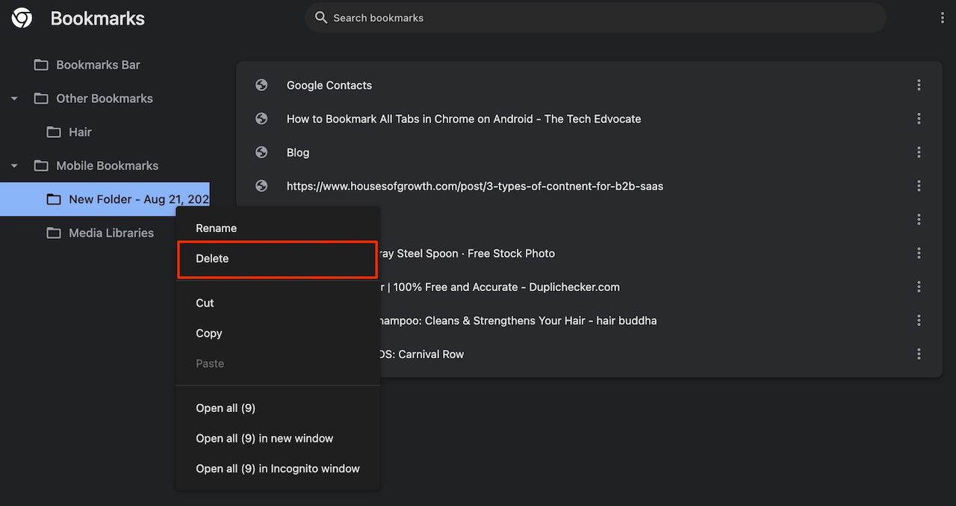Click Open all (9) in new window
The image size is (956, 506).
click(x=264, y=438)
